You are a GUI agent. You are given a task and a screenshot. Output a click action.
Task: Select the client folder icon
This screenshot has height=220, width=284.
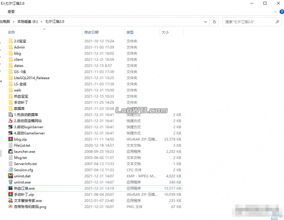pos(11,60)
